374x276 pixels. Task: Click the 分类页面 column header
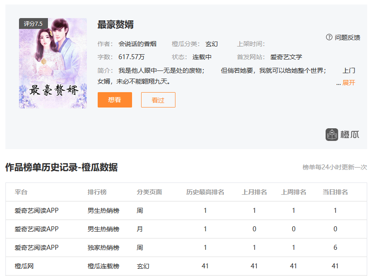[149, 192]
